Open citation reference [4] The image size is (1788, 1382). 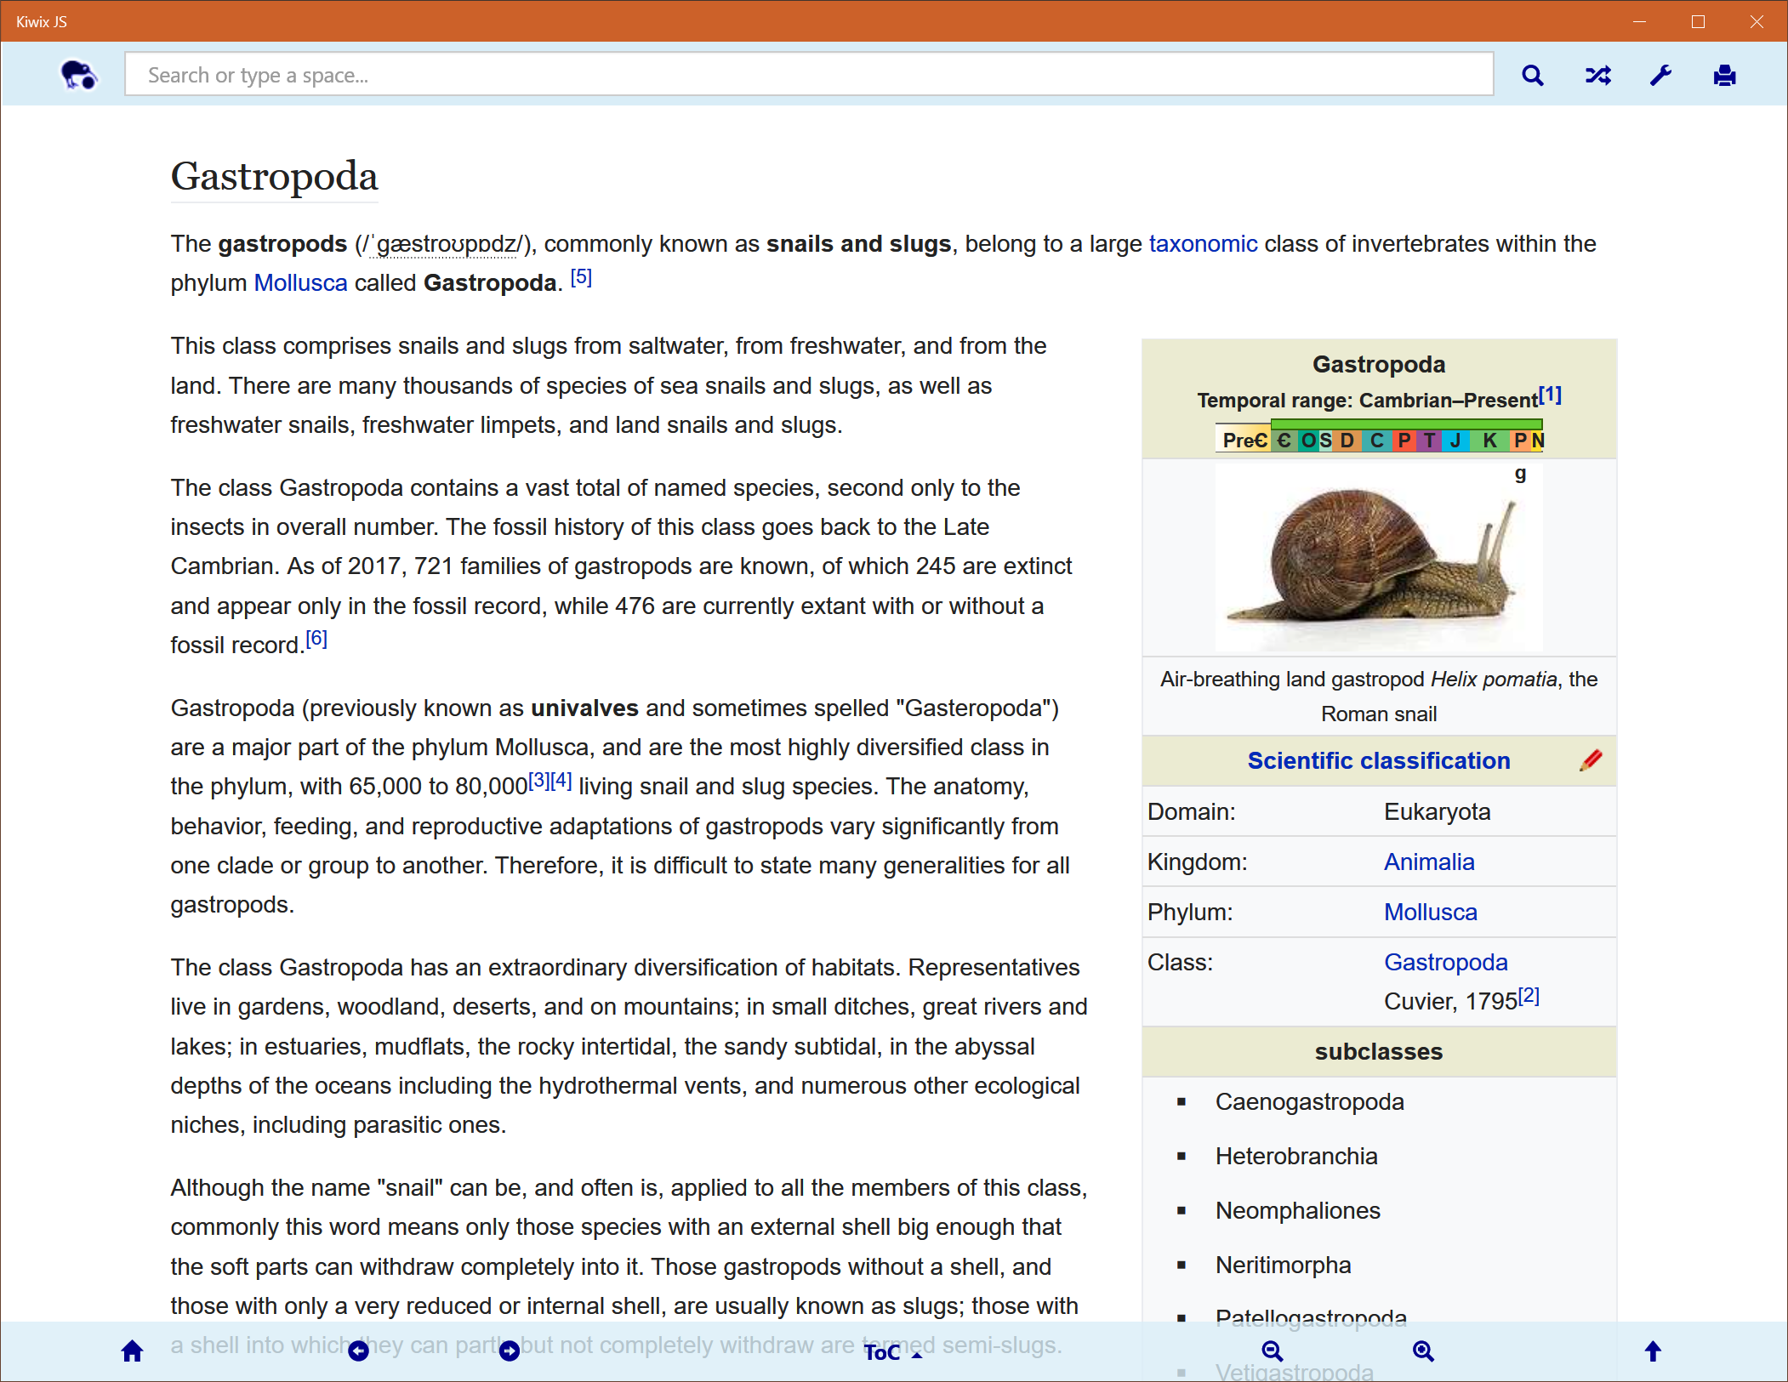pyautogui.click(x=561, y=780)
